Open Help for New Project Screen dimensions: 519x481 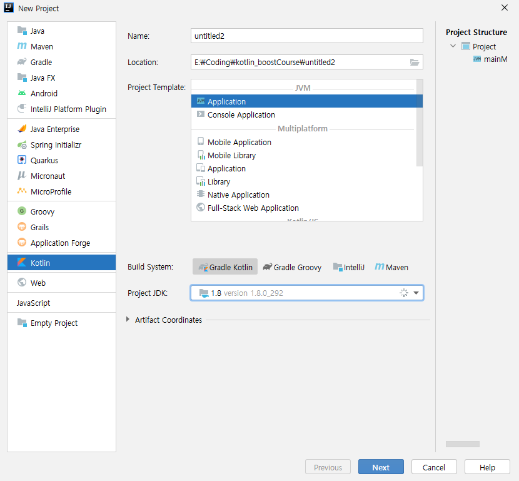tap(487, 467)
